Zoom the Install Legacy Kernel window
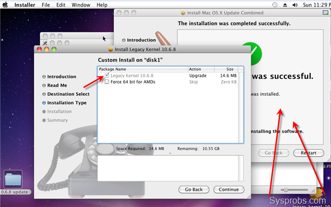Screen dimensions: 331x207 [x=54, y=49]
